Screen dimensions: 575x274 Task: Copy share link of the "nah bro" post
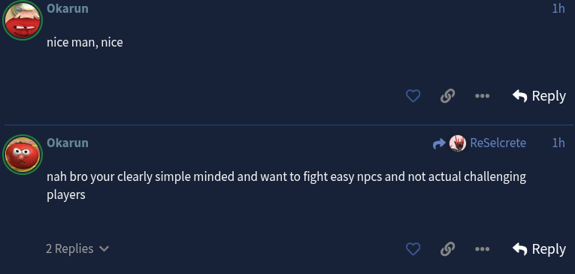447,249
